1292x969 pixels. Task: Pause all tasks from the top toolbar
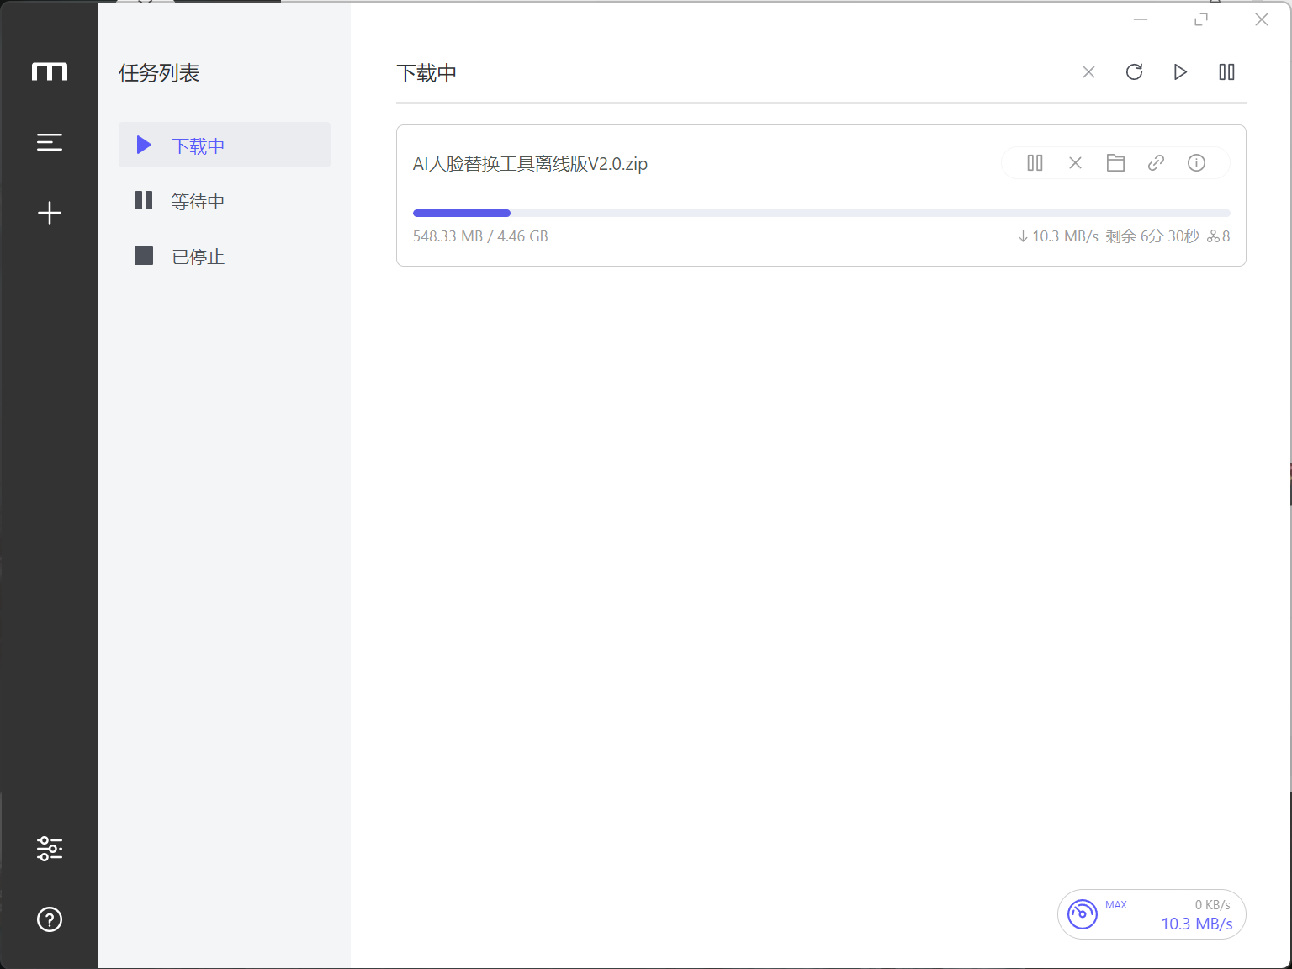click(1226, 72)
